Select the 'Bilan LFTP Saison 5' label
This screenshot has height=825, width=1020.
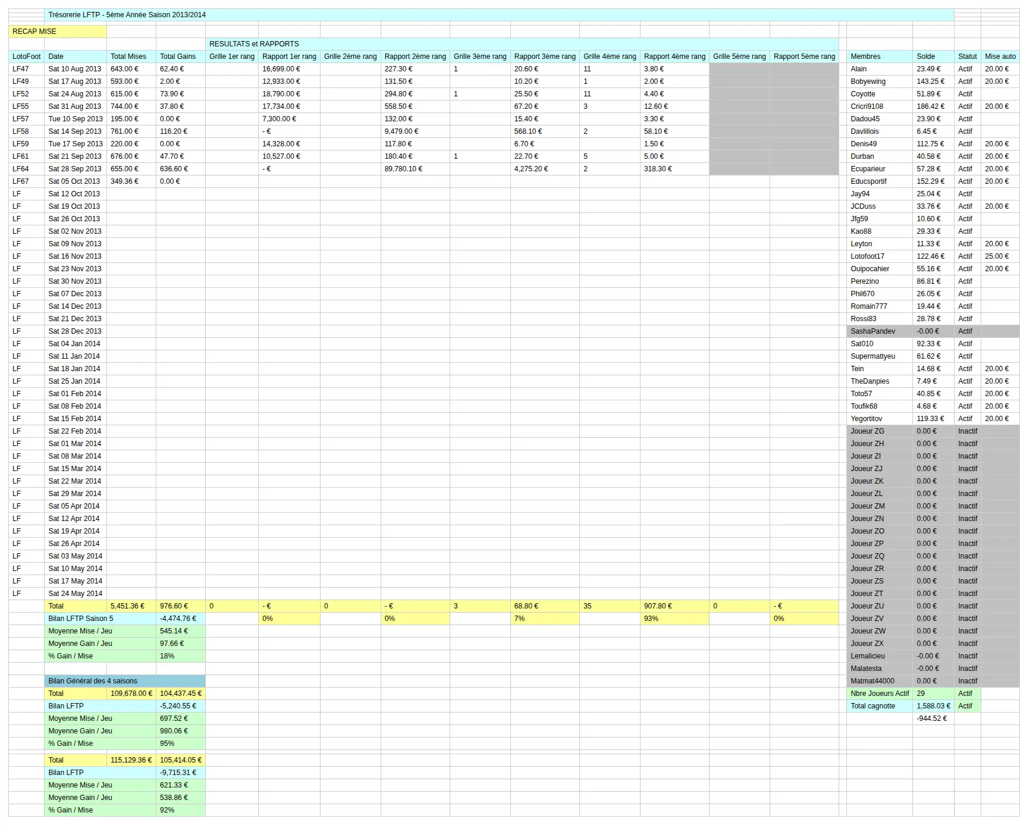click(x=100, y=619)
